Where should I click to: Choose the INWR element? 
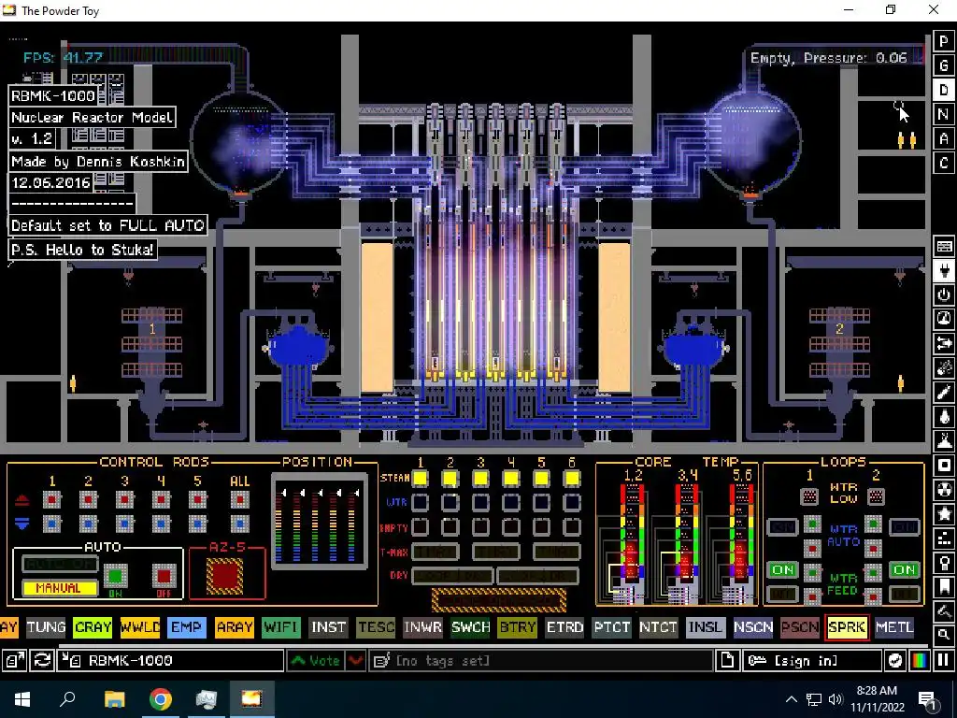click(x=423, y=627)
